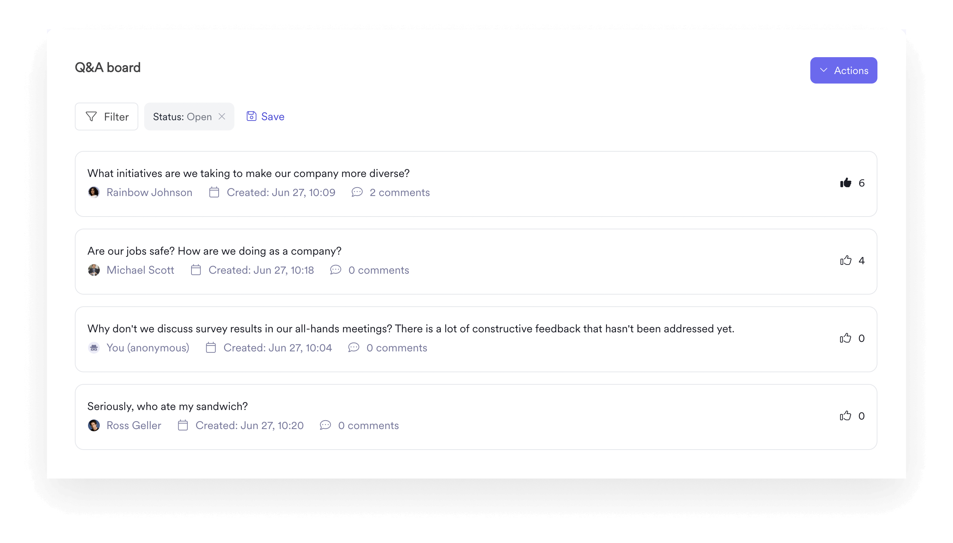This screenshot has width=953, height=543.
Task: Upvote the diversity initiatives question
Action: coord(845,183)
